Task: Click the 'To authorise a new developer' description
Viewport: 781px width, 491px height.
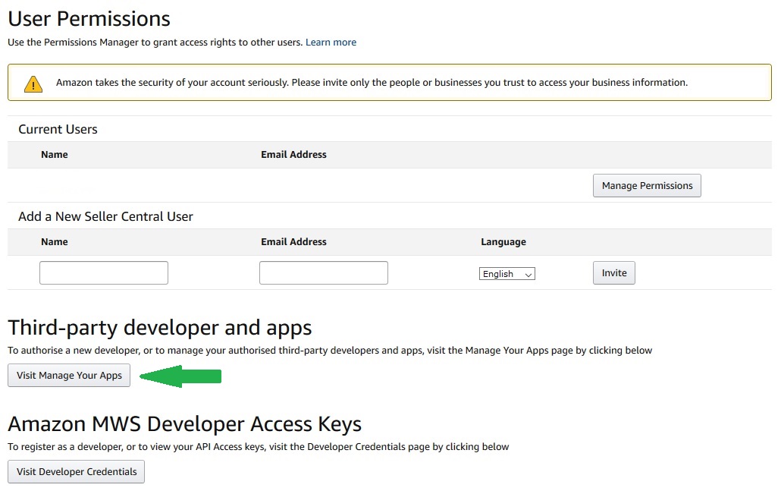Action: (330, 351)
